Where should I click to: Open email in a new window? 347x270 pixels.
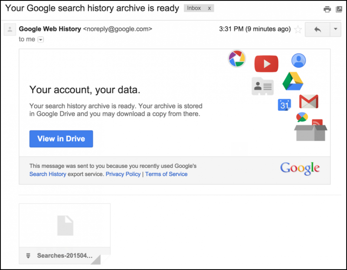click(x=339, y=9)
